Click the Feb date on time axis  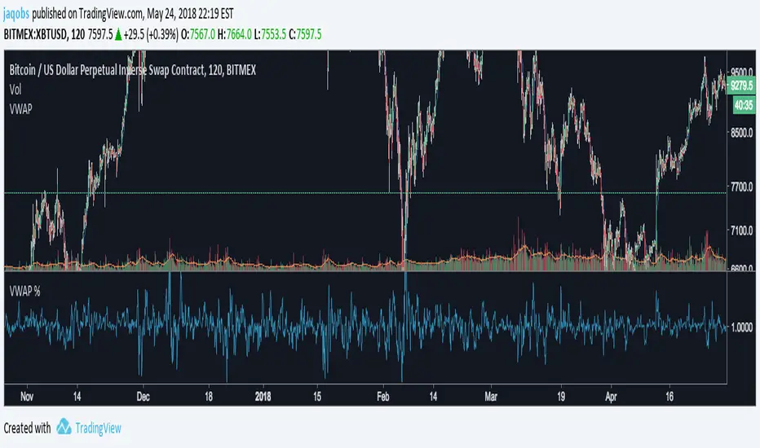pos(383,397)
